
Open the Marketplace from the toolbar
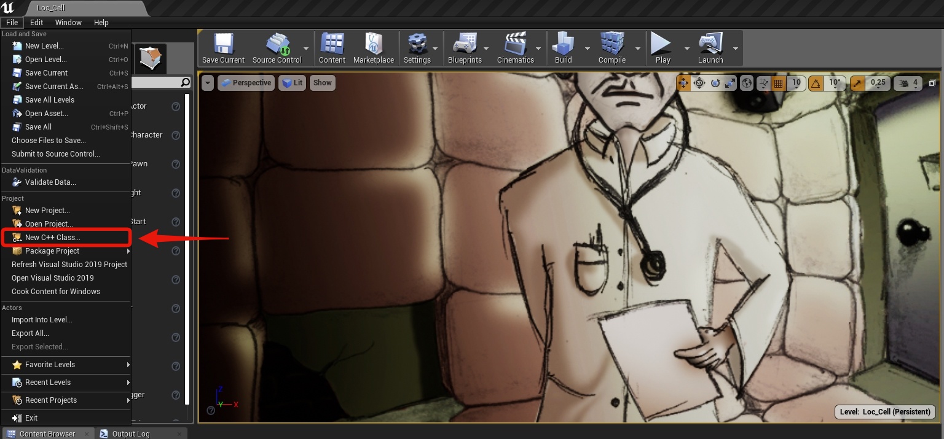click(374, 48)
